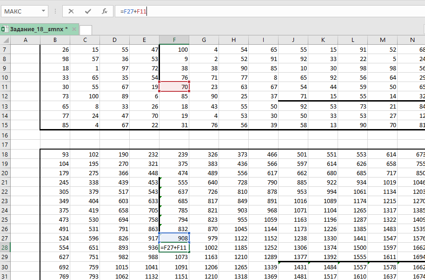Cancel the formula entry with the X icon
Image resolution: width=425 pixels, height=280 pixels.
[x=71, y=11]
